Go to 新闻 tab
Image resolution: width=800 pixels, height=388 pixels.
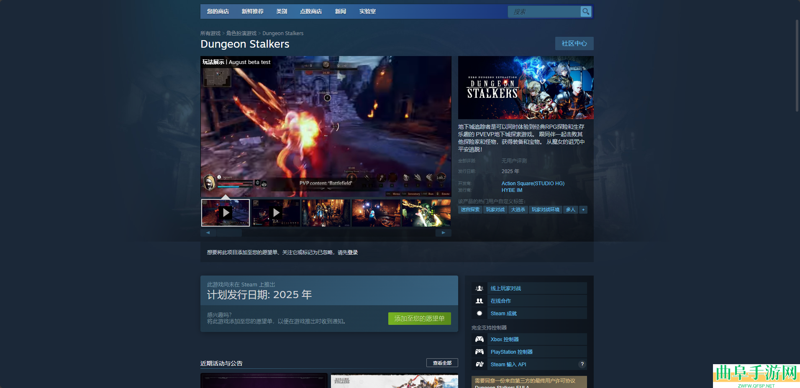tap(341, 12)
